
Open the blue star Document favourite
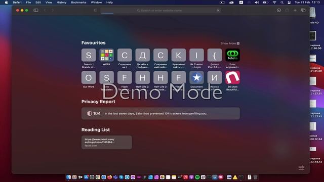coord(196,77)
